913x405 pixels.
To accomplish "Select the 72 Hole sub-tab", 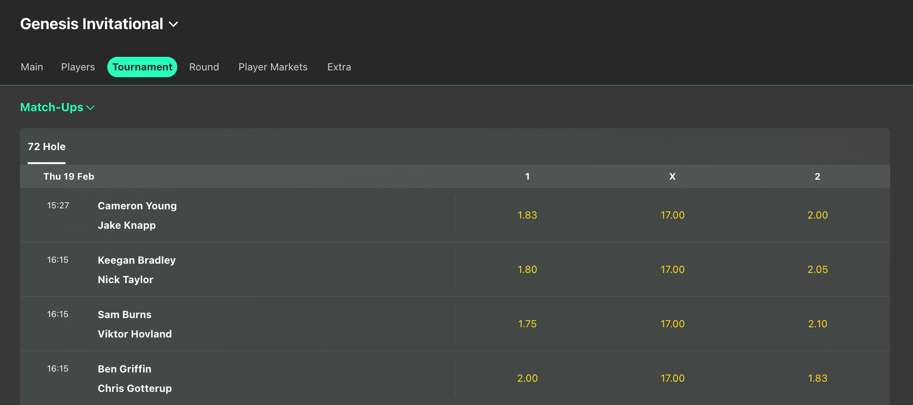I will tap(46, 146).
